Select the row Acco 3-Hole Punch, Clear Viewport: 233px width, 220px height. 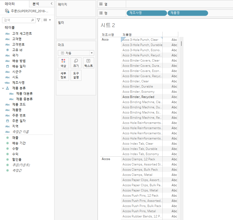tap(140, 40)
